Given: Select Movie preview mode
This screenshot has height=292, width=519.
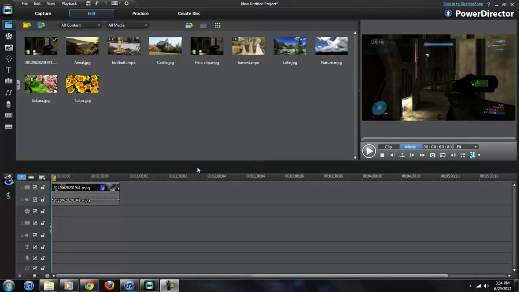Looking at the screenshot, I should pyautogui.click(x=410, y=147).
